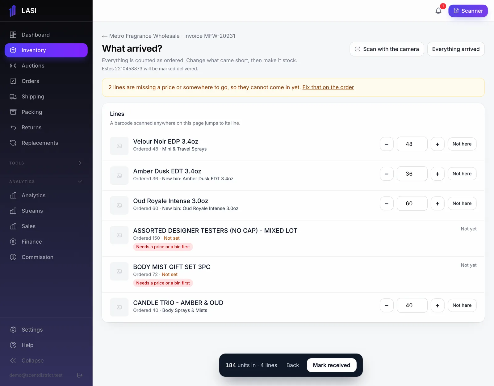
Task: Collapse the sidebar with double chevron
Action: point(13,361)
